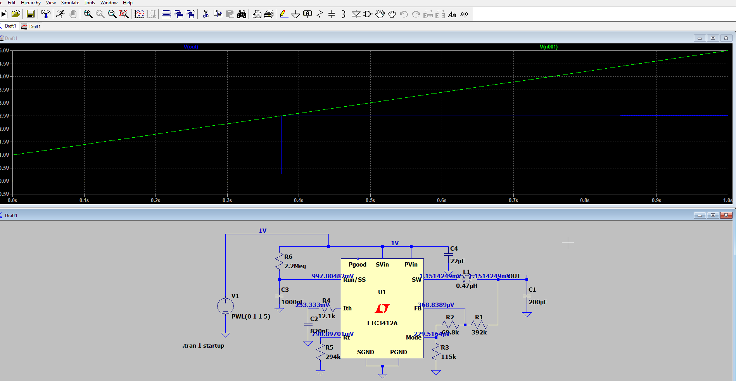Open the Edit menu

[12, 3]
